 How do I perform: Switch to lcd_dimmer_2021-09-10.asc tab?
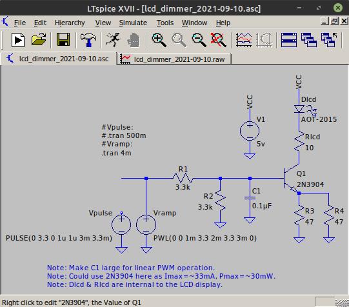click(x=59, y=59)
